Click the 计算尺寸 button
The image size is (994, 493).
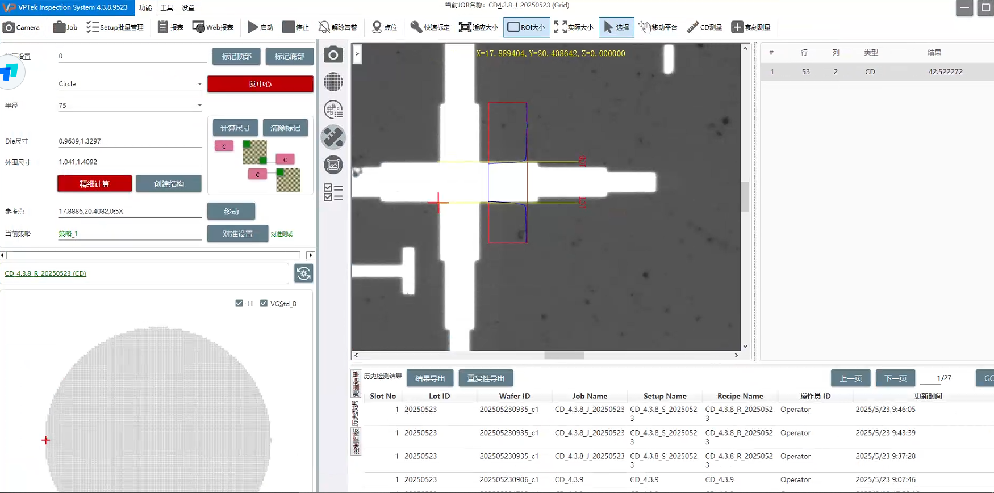click(x=235, y=128)
